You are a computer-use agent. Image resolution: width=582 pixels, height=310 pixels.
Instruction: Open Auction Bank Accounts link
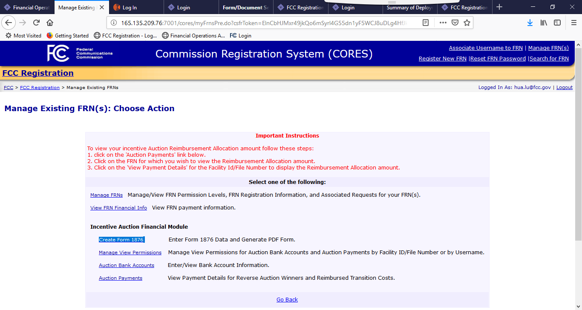[x=127, y=265]
